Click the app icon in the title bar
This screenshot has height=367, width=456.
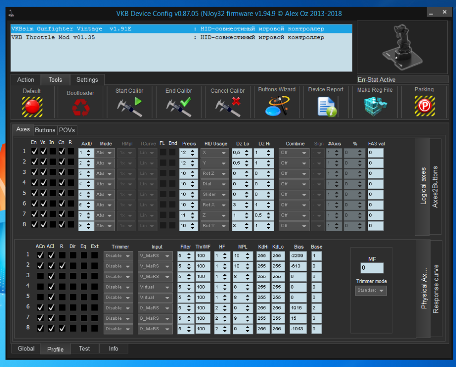coord(11,13)
